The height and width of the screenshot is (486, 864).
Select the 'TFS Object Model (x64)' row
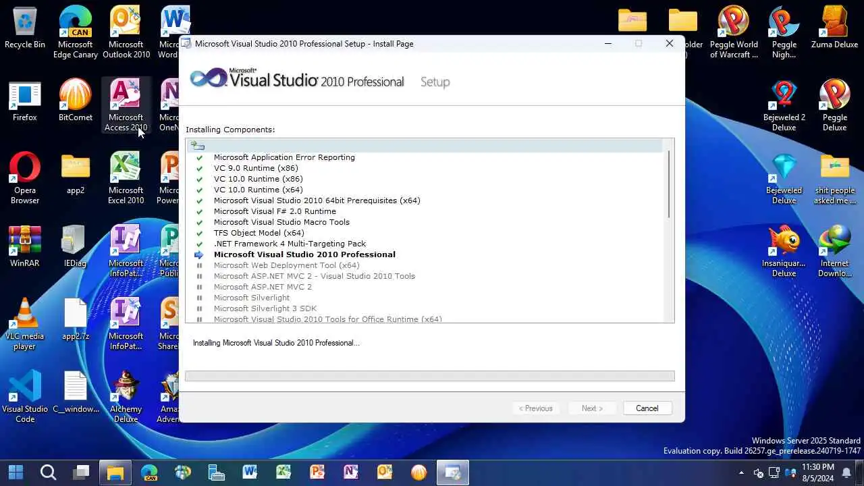click(259, 233)
